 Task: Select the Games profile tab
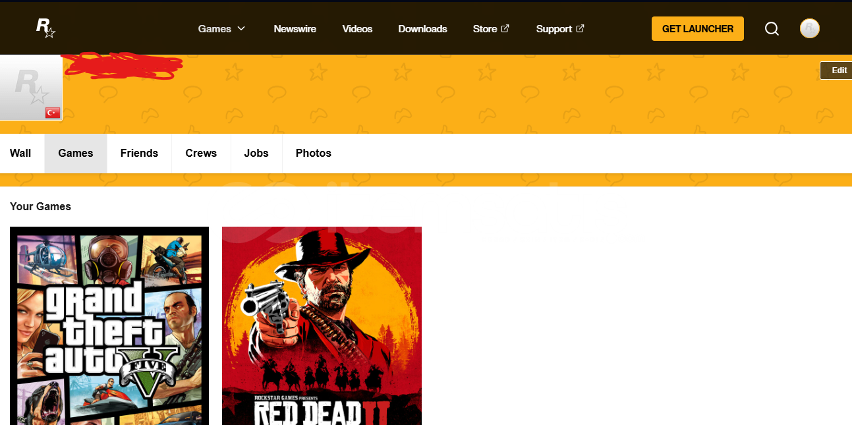click(76, 154)
